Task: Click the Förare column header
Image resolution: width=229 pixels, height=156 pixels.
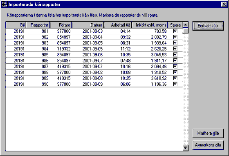Action: point(61,25)
